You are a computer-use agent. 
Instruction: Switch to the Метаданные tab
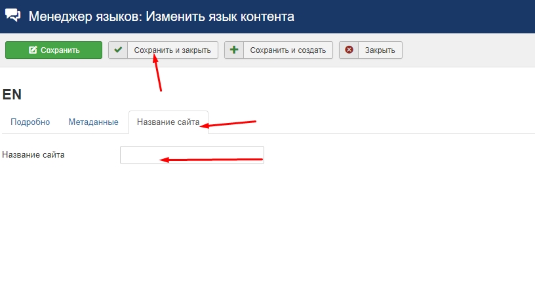point(93,122)
